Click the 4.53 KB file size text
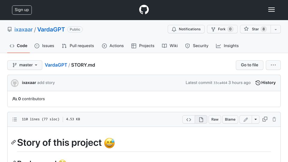 click(73, 119)
